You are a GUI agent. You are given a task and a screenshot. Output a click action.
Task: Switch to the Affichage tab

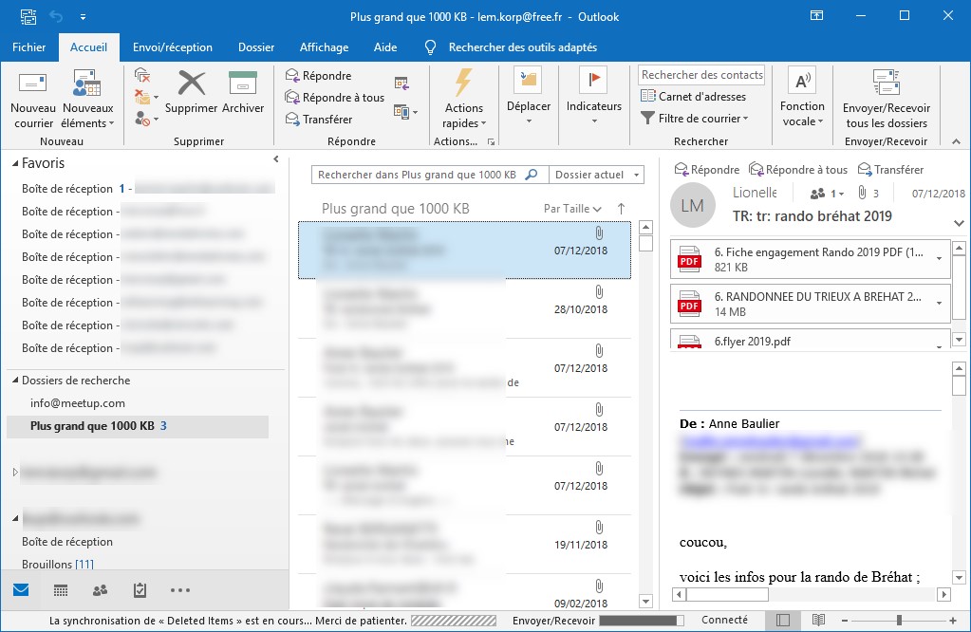pyautogui.click(x=324, y=47)
